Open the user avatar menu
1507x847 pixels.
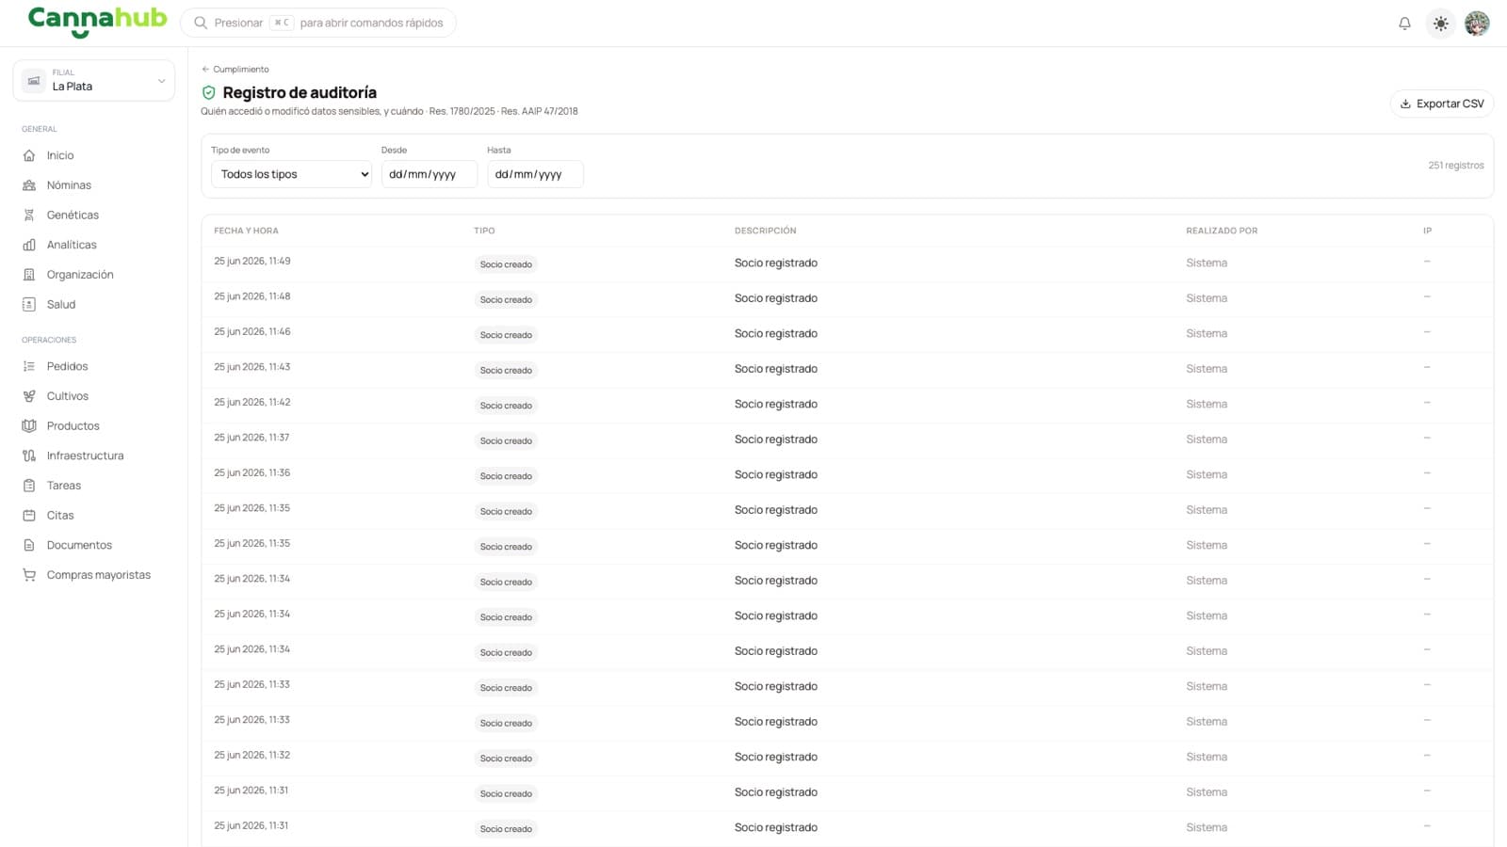[1477, 24]
